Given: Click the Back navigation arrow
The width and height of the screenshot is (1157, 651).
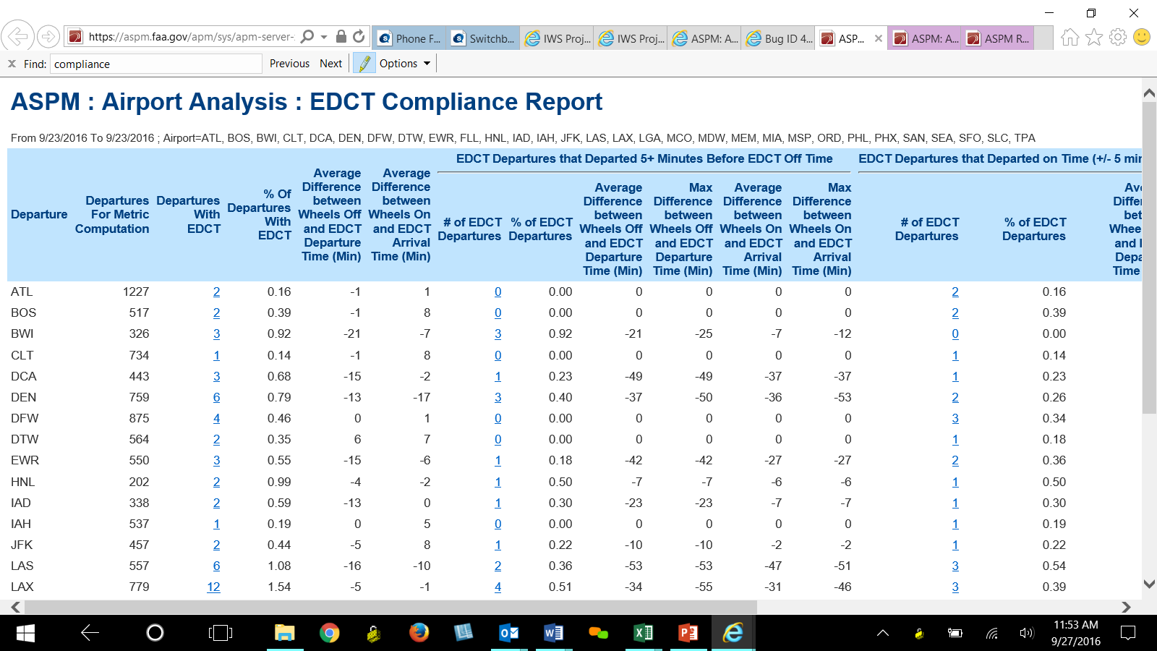Looking at the screenshot, I should 16,35.
